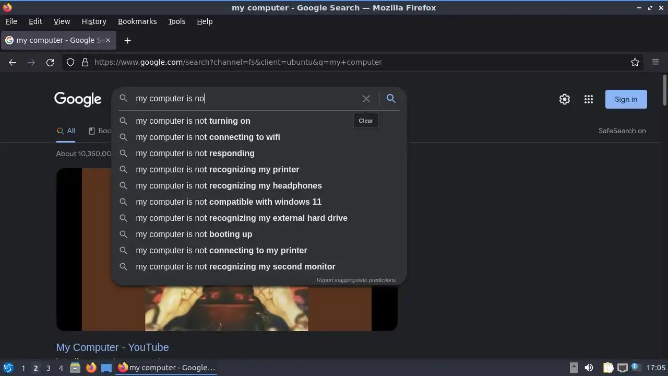The image size is (668, 376).
Task: Switch to workspace 3
Action: (48, 368)
